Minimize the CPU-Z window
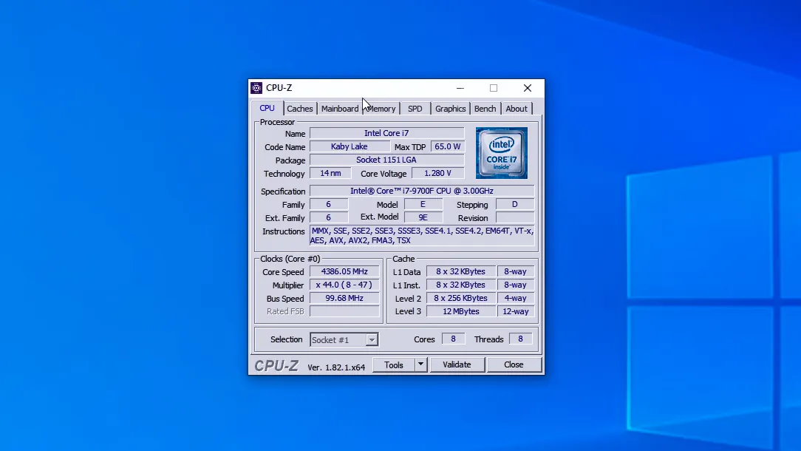 click(x=460, y=88)
